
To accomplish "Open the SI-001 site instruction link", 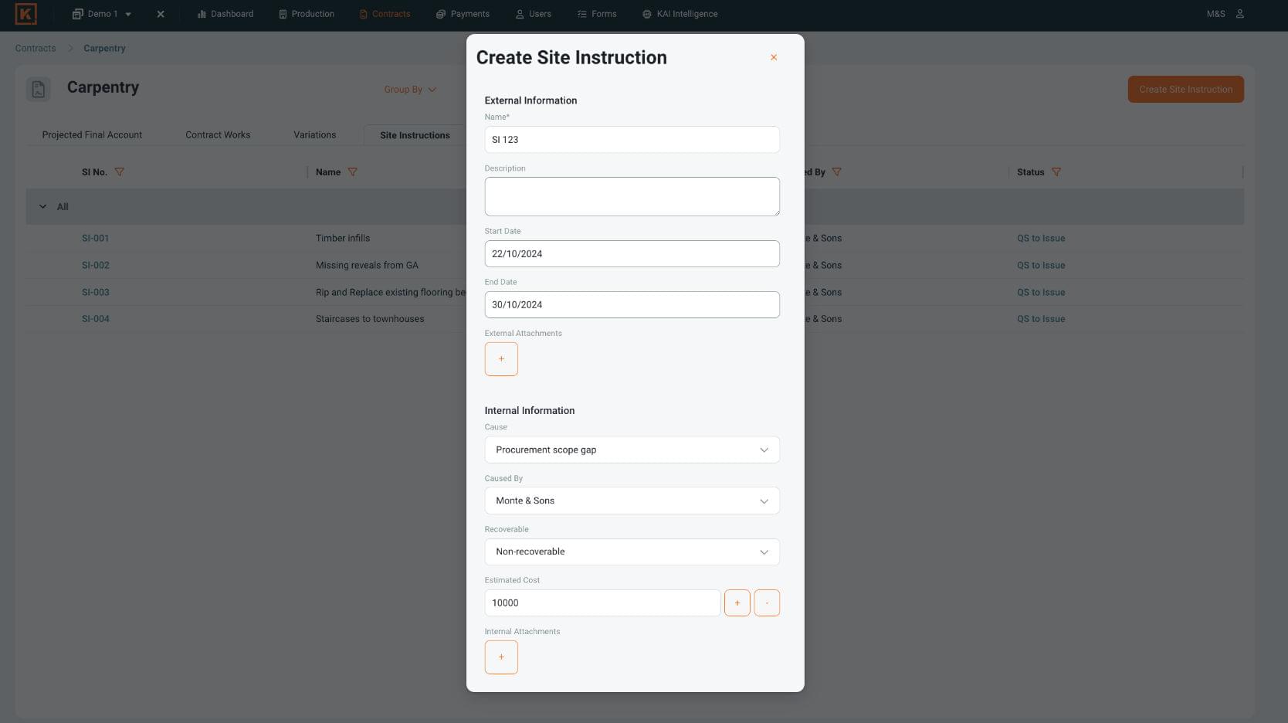I will coord(96,239).
